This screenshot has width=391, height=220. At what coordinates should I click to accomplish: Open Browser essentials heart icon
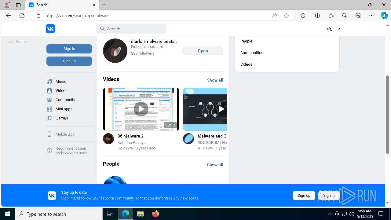[358, 16]
